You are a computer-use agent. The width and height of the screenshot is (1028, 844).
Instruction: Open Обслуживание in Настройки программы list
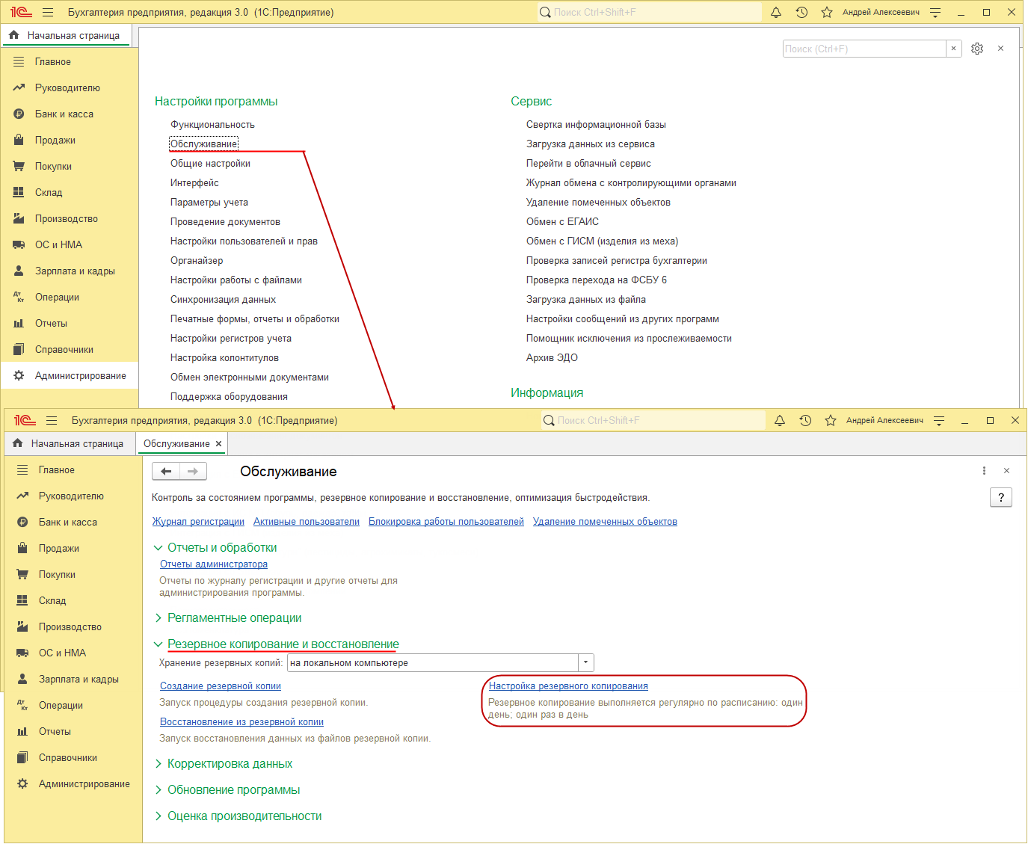tap(203, 144)
